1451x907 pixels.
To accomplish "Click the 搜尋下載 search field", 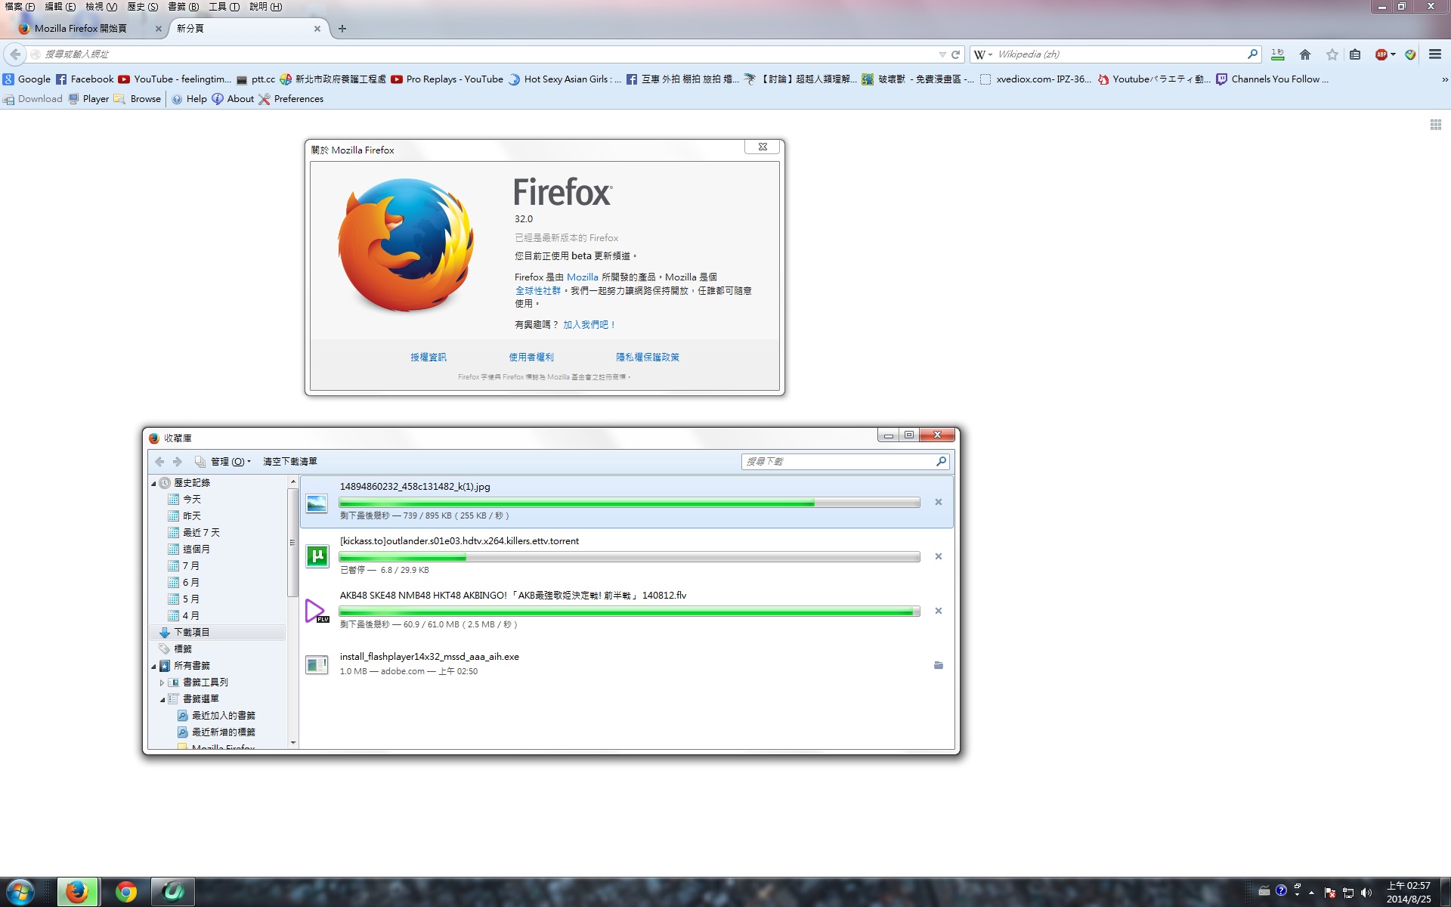I will (837, 462).
